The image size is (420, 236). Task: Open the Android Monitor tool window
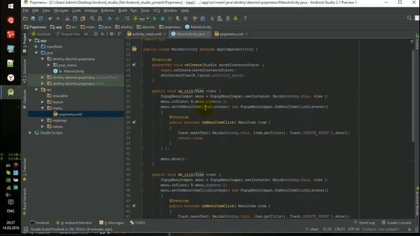(74, 223)
